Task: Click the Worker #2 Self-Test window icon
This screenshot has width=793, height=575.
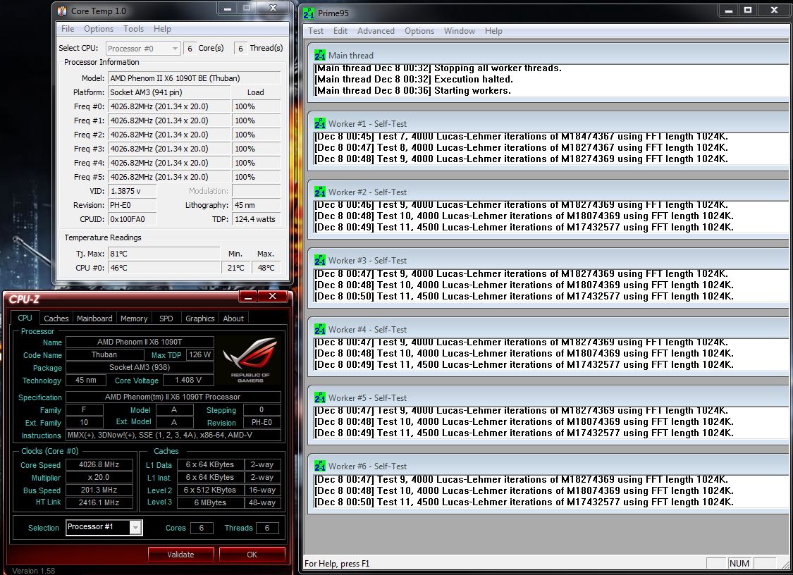Action: point(319,192)
